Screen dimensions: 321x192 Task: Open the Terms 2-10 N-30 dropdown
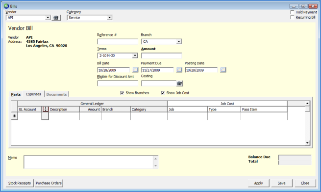coord(135,55)
